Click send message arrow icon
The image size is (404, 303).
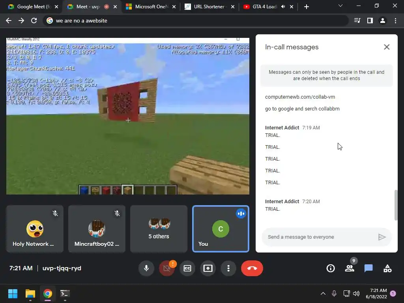click(x=382, y=237)
